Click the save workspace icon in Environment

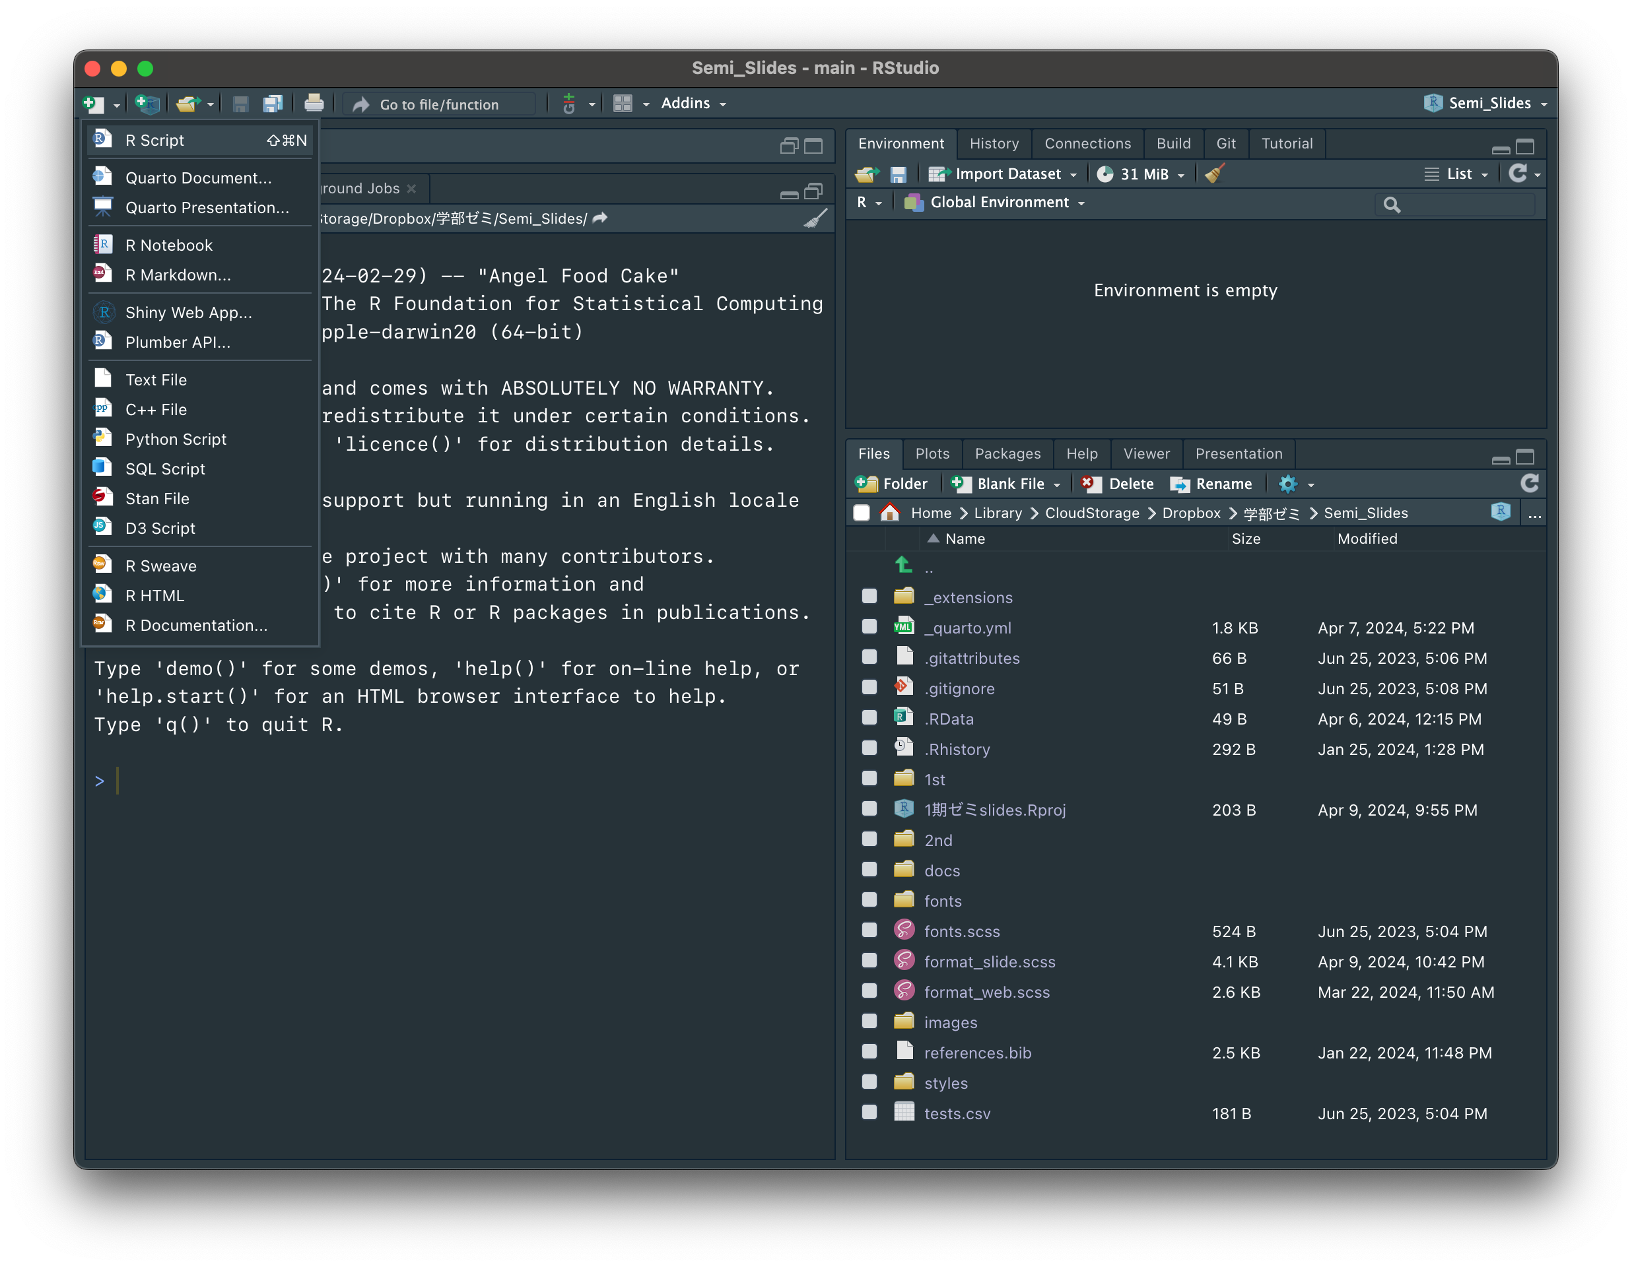(x=899, y=174)
